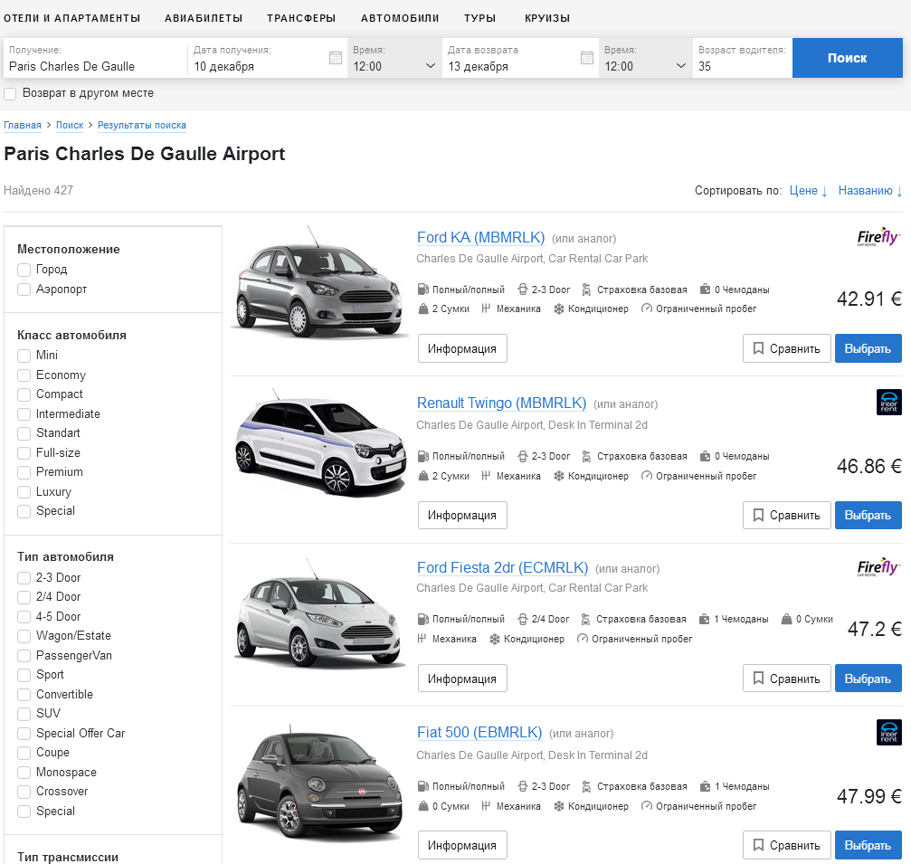911x864 pixels.
Task: Click 'Сравнить' for Fiat 500
Action: (787, 845)
